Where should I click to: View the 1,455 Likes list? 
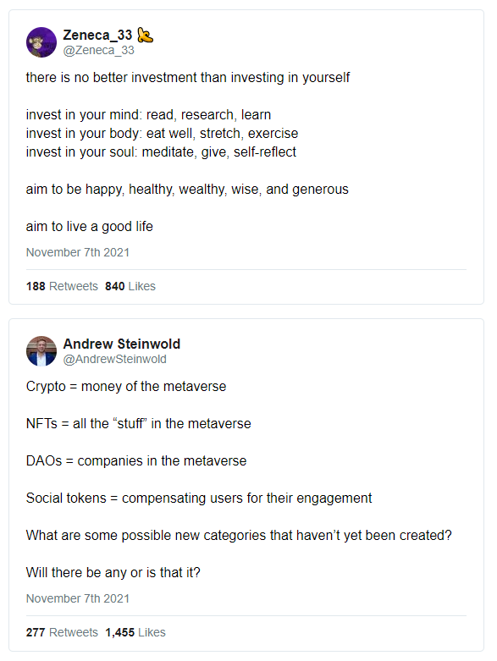coord(135,632)
